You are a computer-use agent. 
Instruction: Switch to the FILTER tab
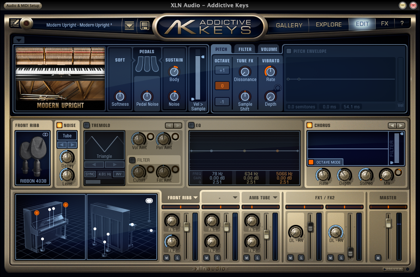tap(245, 49)
